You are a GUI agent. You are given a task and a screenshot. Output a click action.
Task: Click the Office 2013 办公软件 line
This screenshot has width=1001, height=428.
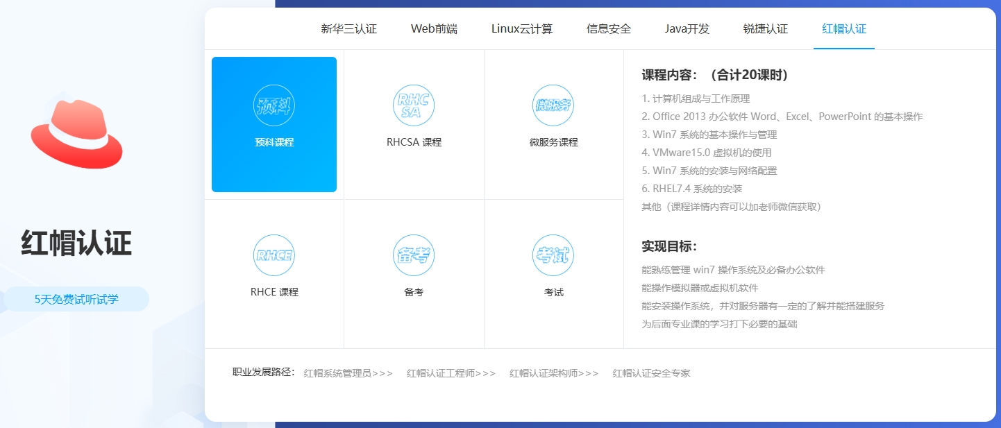[782, 117]
